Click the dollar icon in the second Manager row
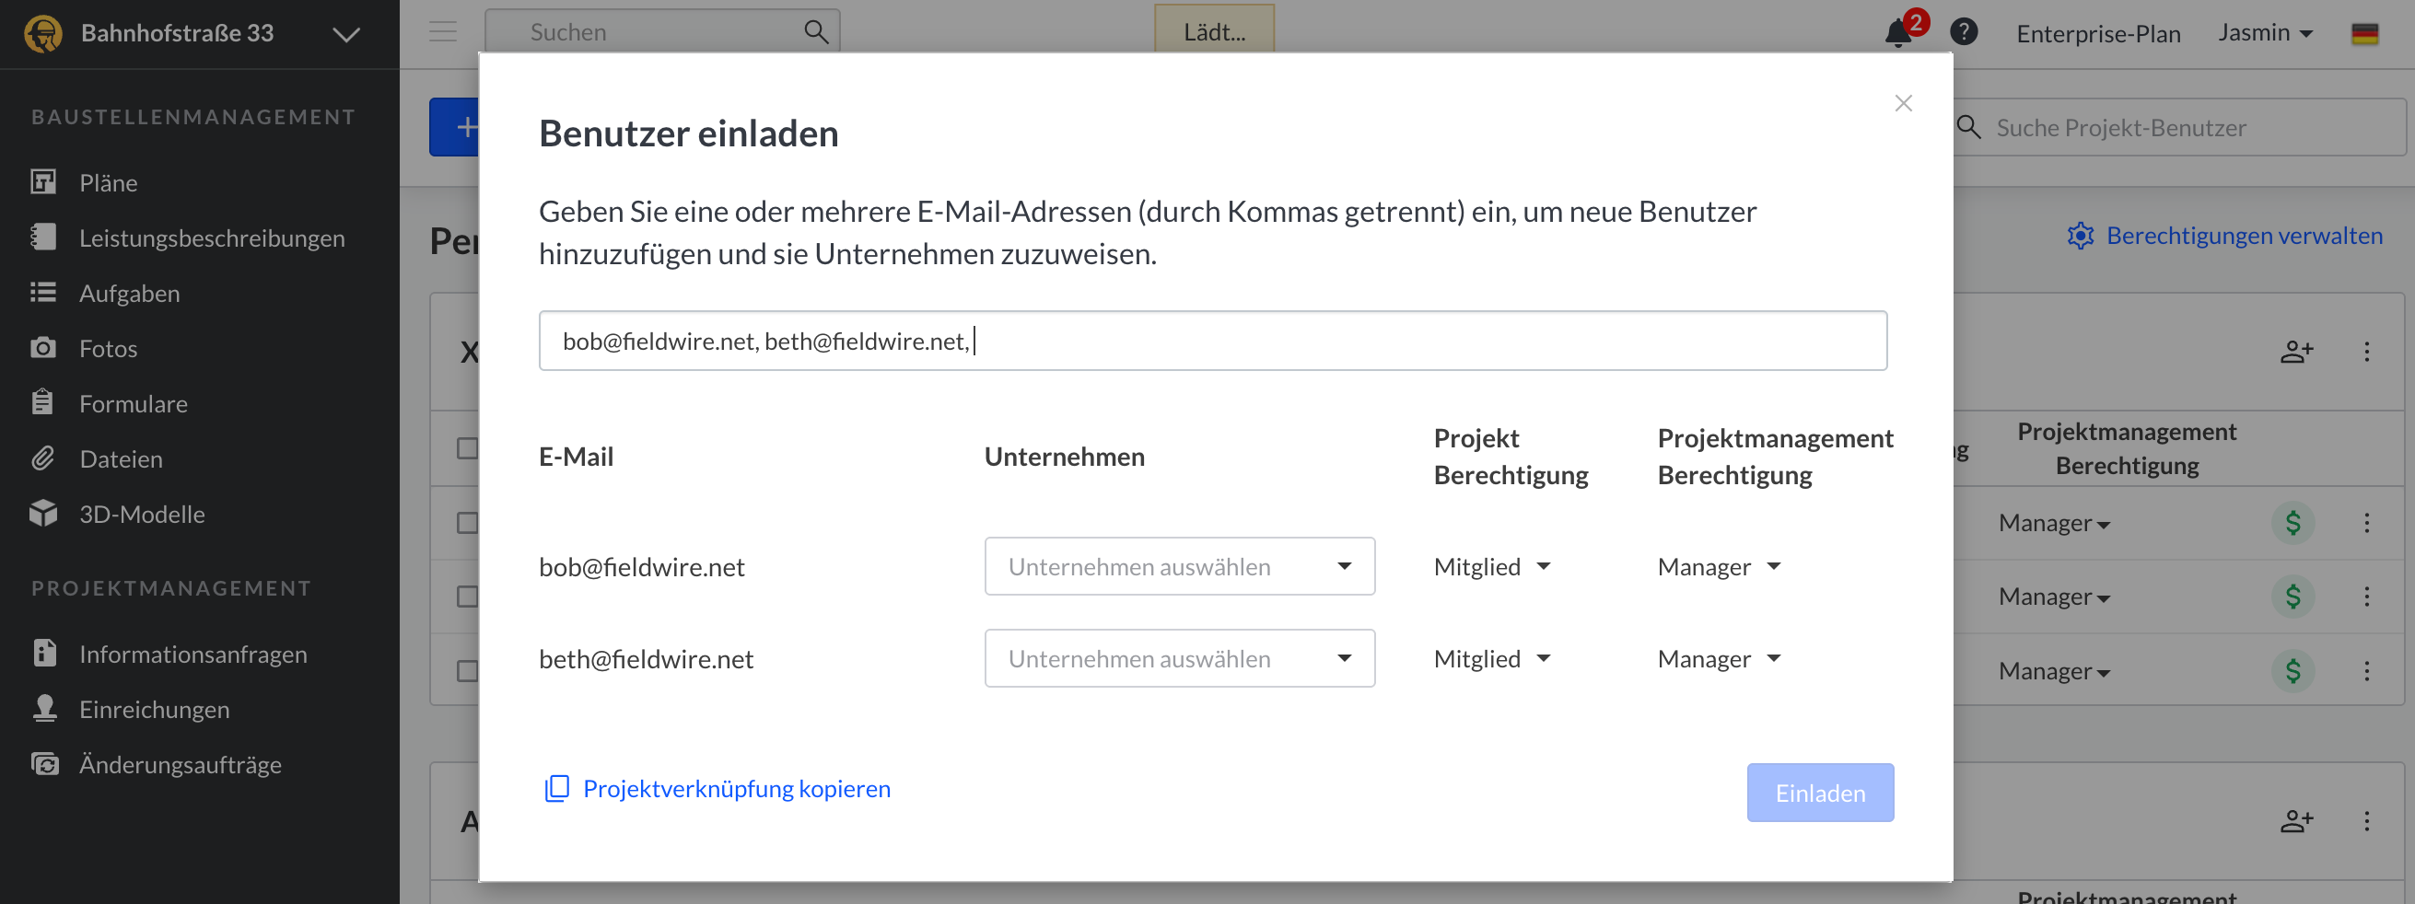Screen dimensions: 2415x904 [x=2293, y=597]
